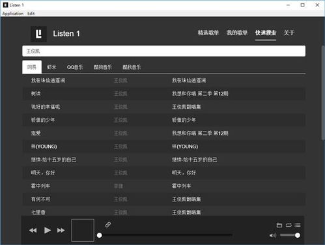The width and height of the screenshot is (325, 245).
Task: Switch to the QQ音乐 source tab
Action: point(75,67)
